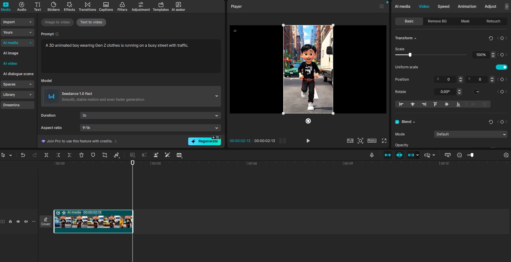Image resolution: width=511 pixels, height=262 pixels.
Task: Click the microphone record voiceover icon
Action: click(372, 155)
